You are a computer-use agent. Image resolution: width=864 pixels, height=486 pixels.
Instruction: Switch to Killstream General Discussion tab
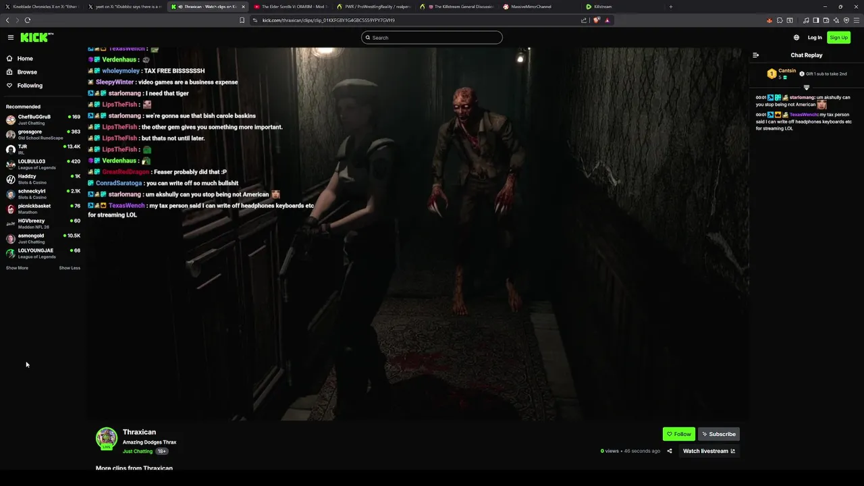(456, 7)
